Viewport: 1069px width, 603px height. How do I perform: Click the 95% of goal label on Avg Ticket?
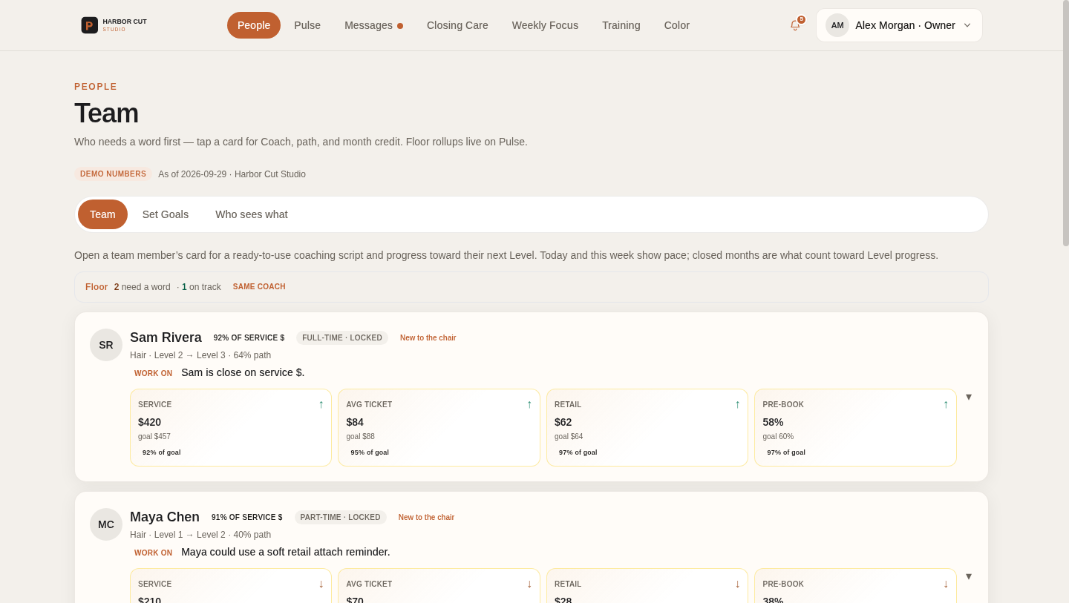click(370, 452)
